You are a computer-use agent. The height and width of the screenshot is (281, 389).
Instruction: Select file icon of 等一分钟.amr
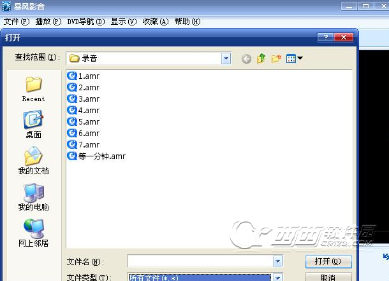[x=72, y=156]
